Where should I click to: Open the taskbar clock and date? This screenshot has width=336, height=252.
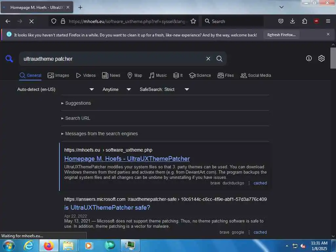tap(319, 246)
